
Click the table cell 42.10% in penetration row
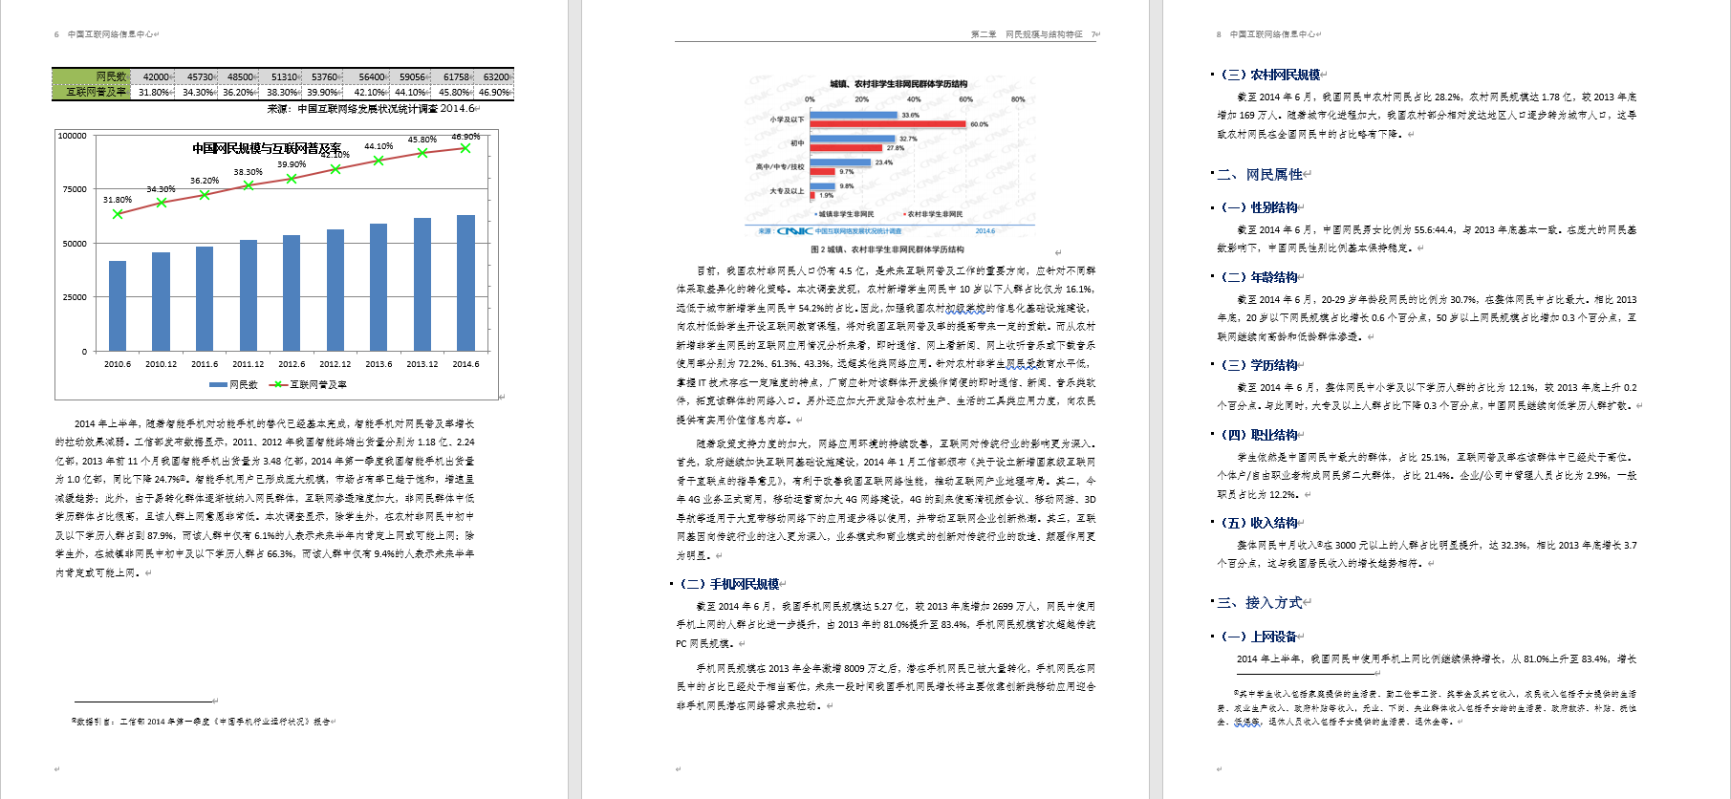pos(367,92)
